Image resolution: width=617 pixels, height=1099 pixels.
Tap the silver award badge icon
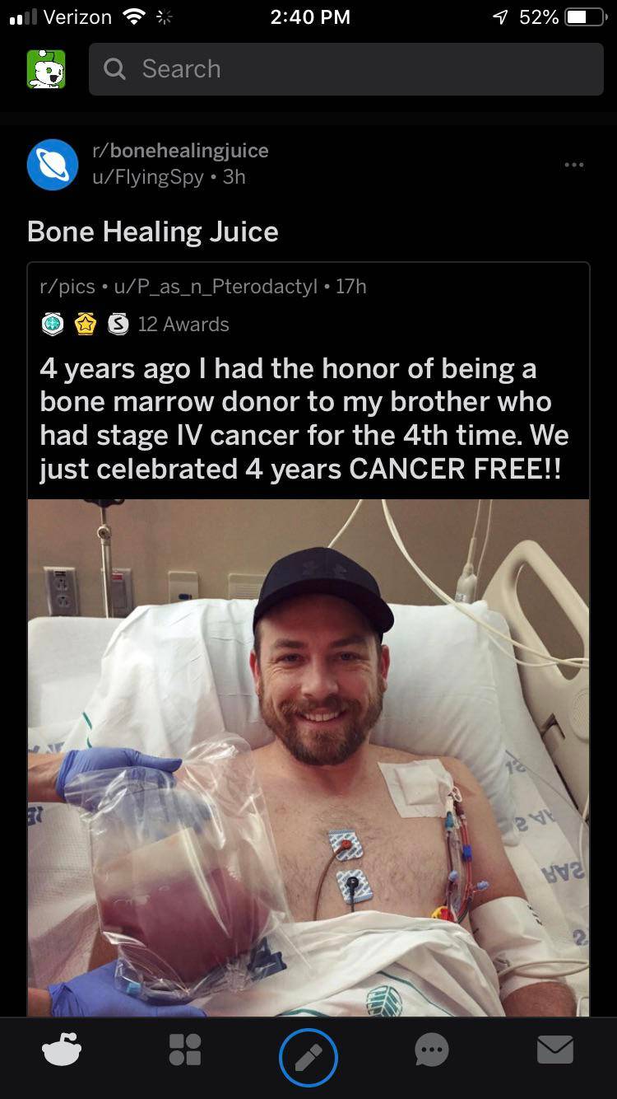(118, 325)
